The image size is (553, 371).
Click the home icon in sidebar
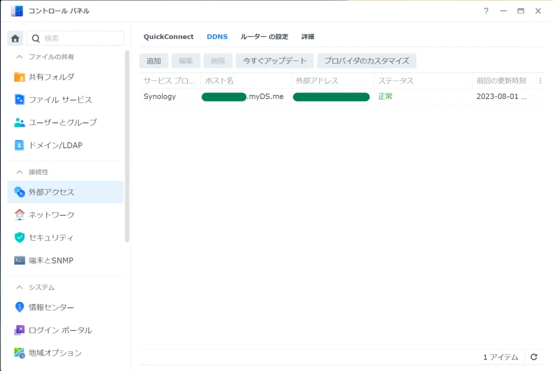pos(15,38)
